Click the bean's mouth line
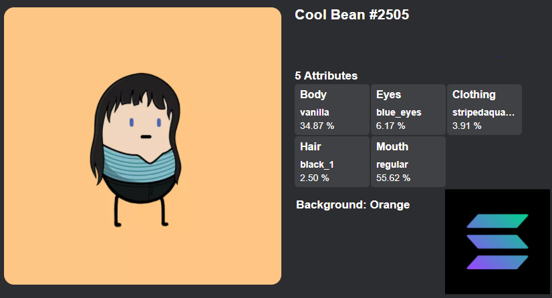This screenshot has width=552, height=298. (x=146, y=136)
